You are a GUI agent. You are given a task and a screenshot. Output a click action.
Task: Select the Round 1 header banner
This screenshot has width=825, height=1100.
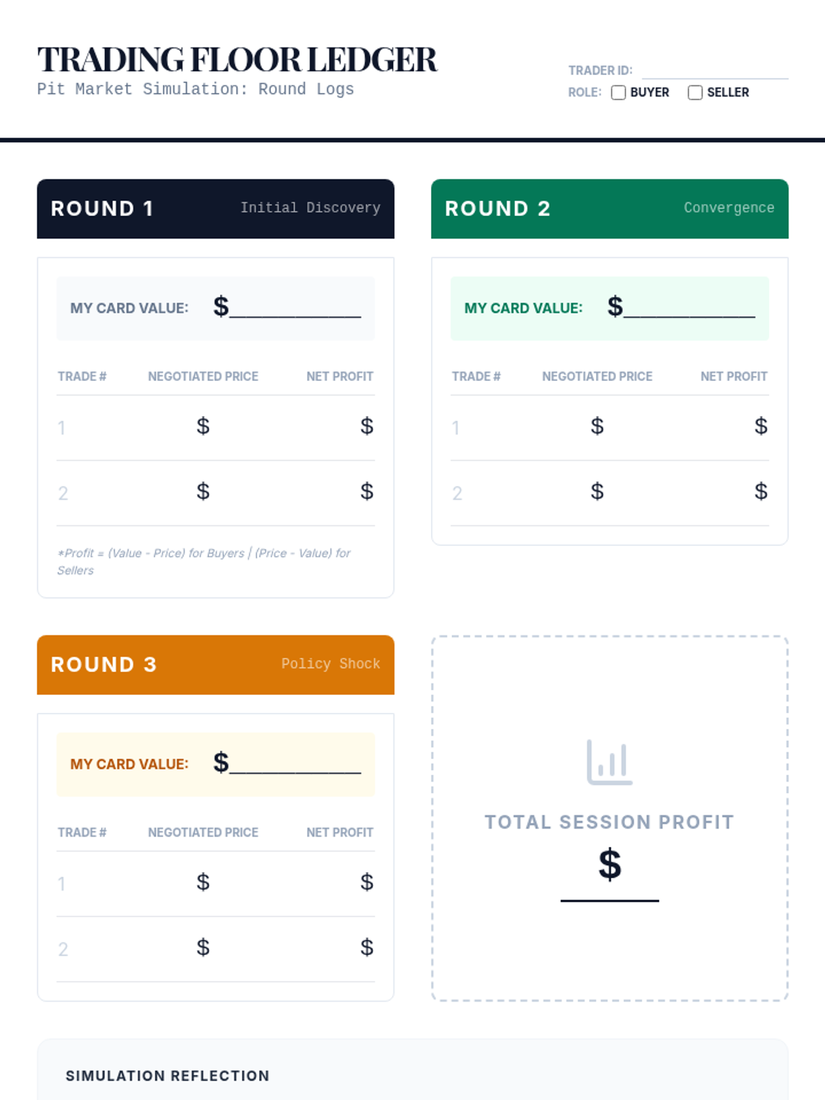(x=215, y=209)
